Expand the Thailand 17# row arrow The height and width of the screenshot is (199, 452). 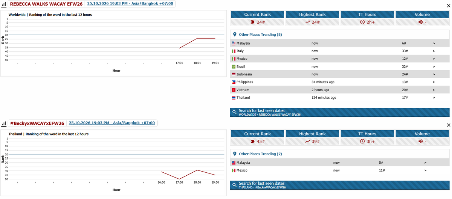434,98
